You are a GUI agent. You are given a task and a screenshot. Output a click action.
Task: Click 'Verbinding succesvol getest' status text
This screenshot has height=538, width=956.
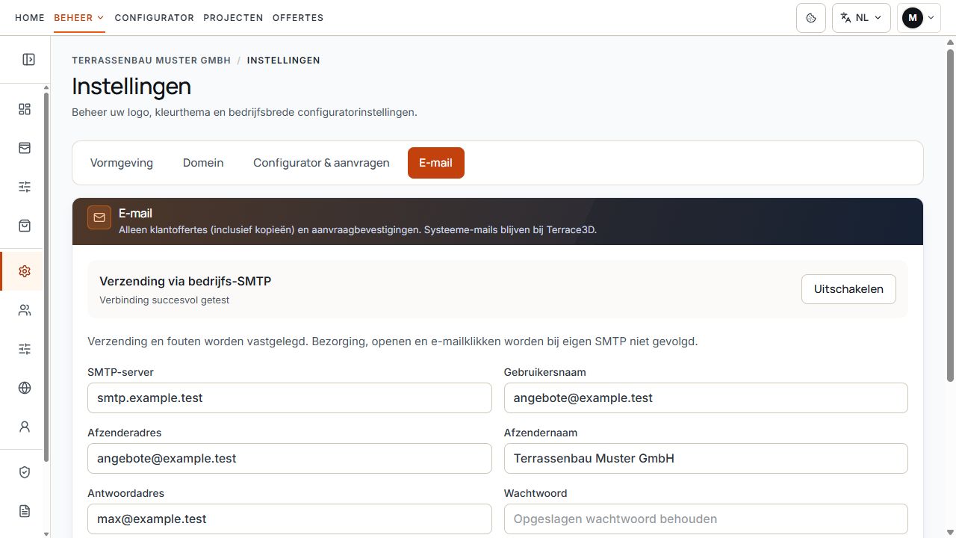(x=164, y=300)
